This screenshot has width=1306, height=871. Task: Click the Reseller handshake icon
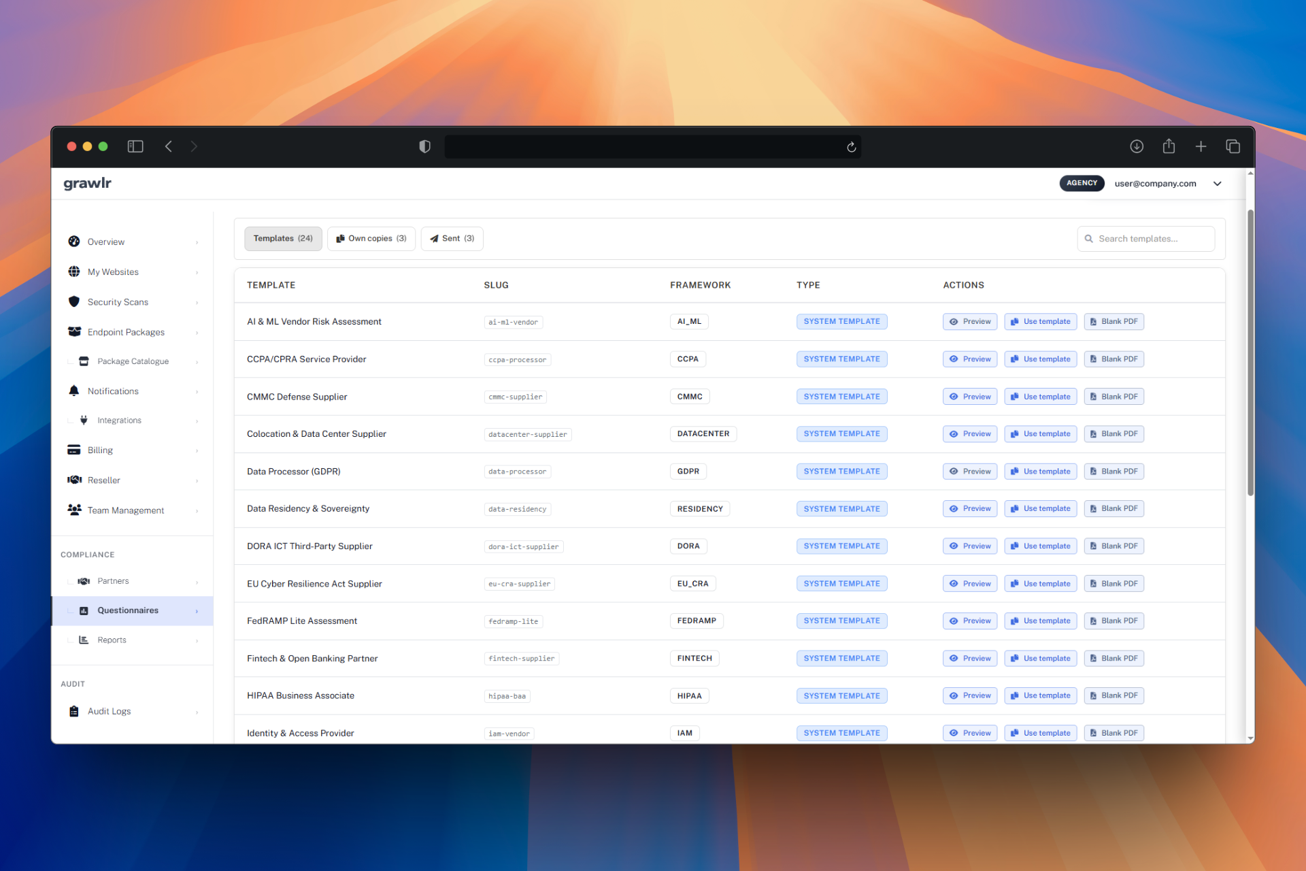point(74,480)
